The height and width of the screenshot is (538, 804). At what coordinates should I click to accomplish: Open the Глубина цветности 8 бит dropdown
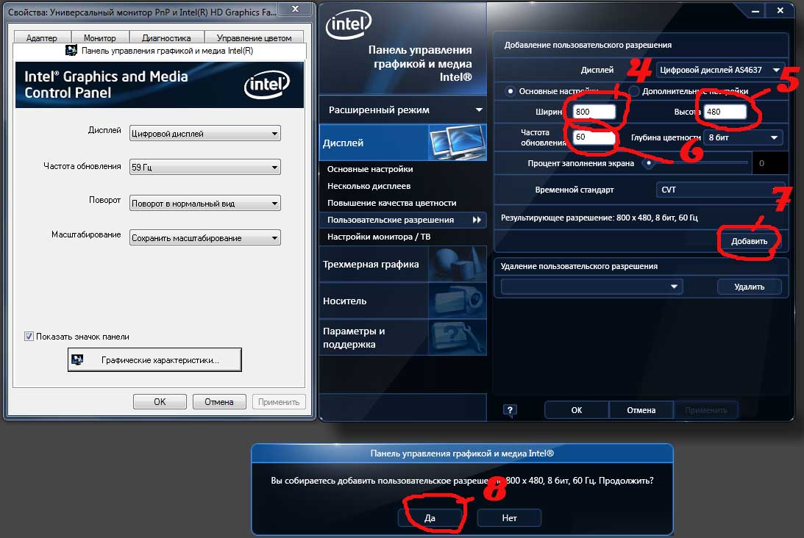click(x=743, y=137)
